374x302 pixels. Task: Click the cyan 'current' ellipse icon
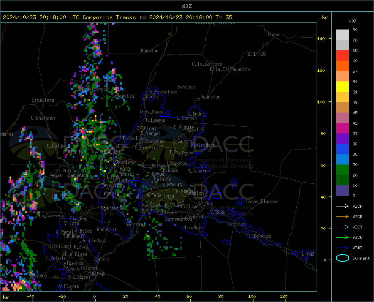click(342, 258)
